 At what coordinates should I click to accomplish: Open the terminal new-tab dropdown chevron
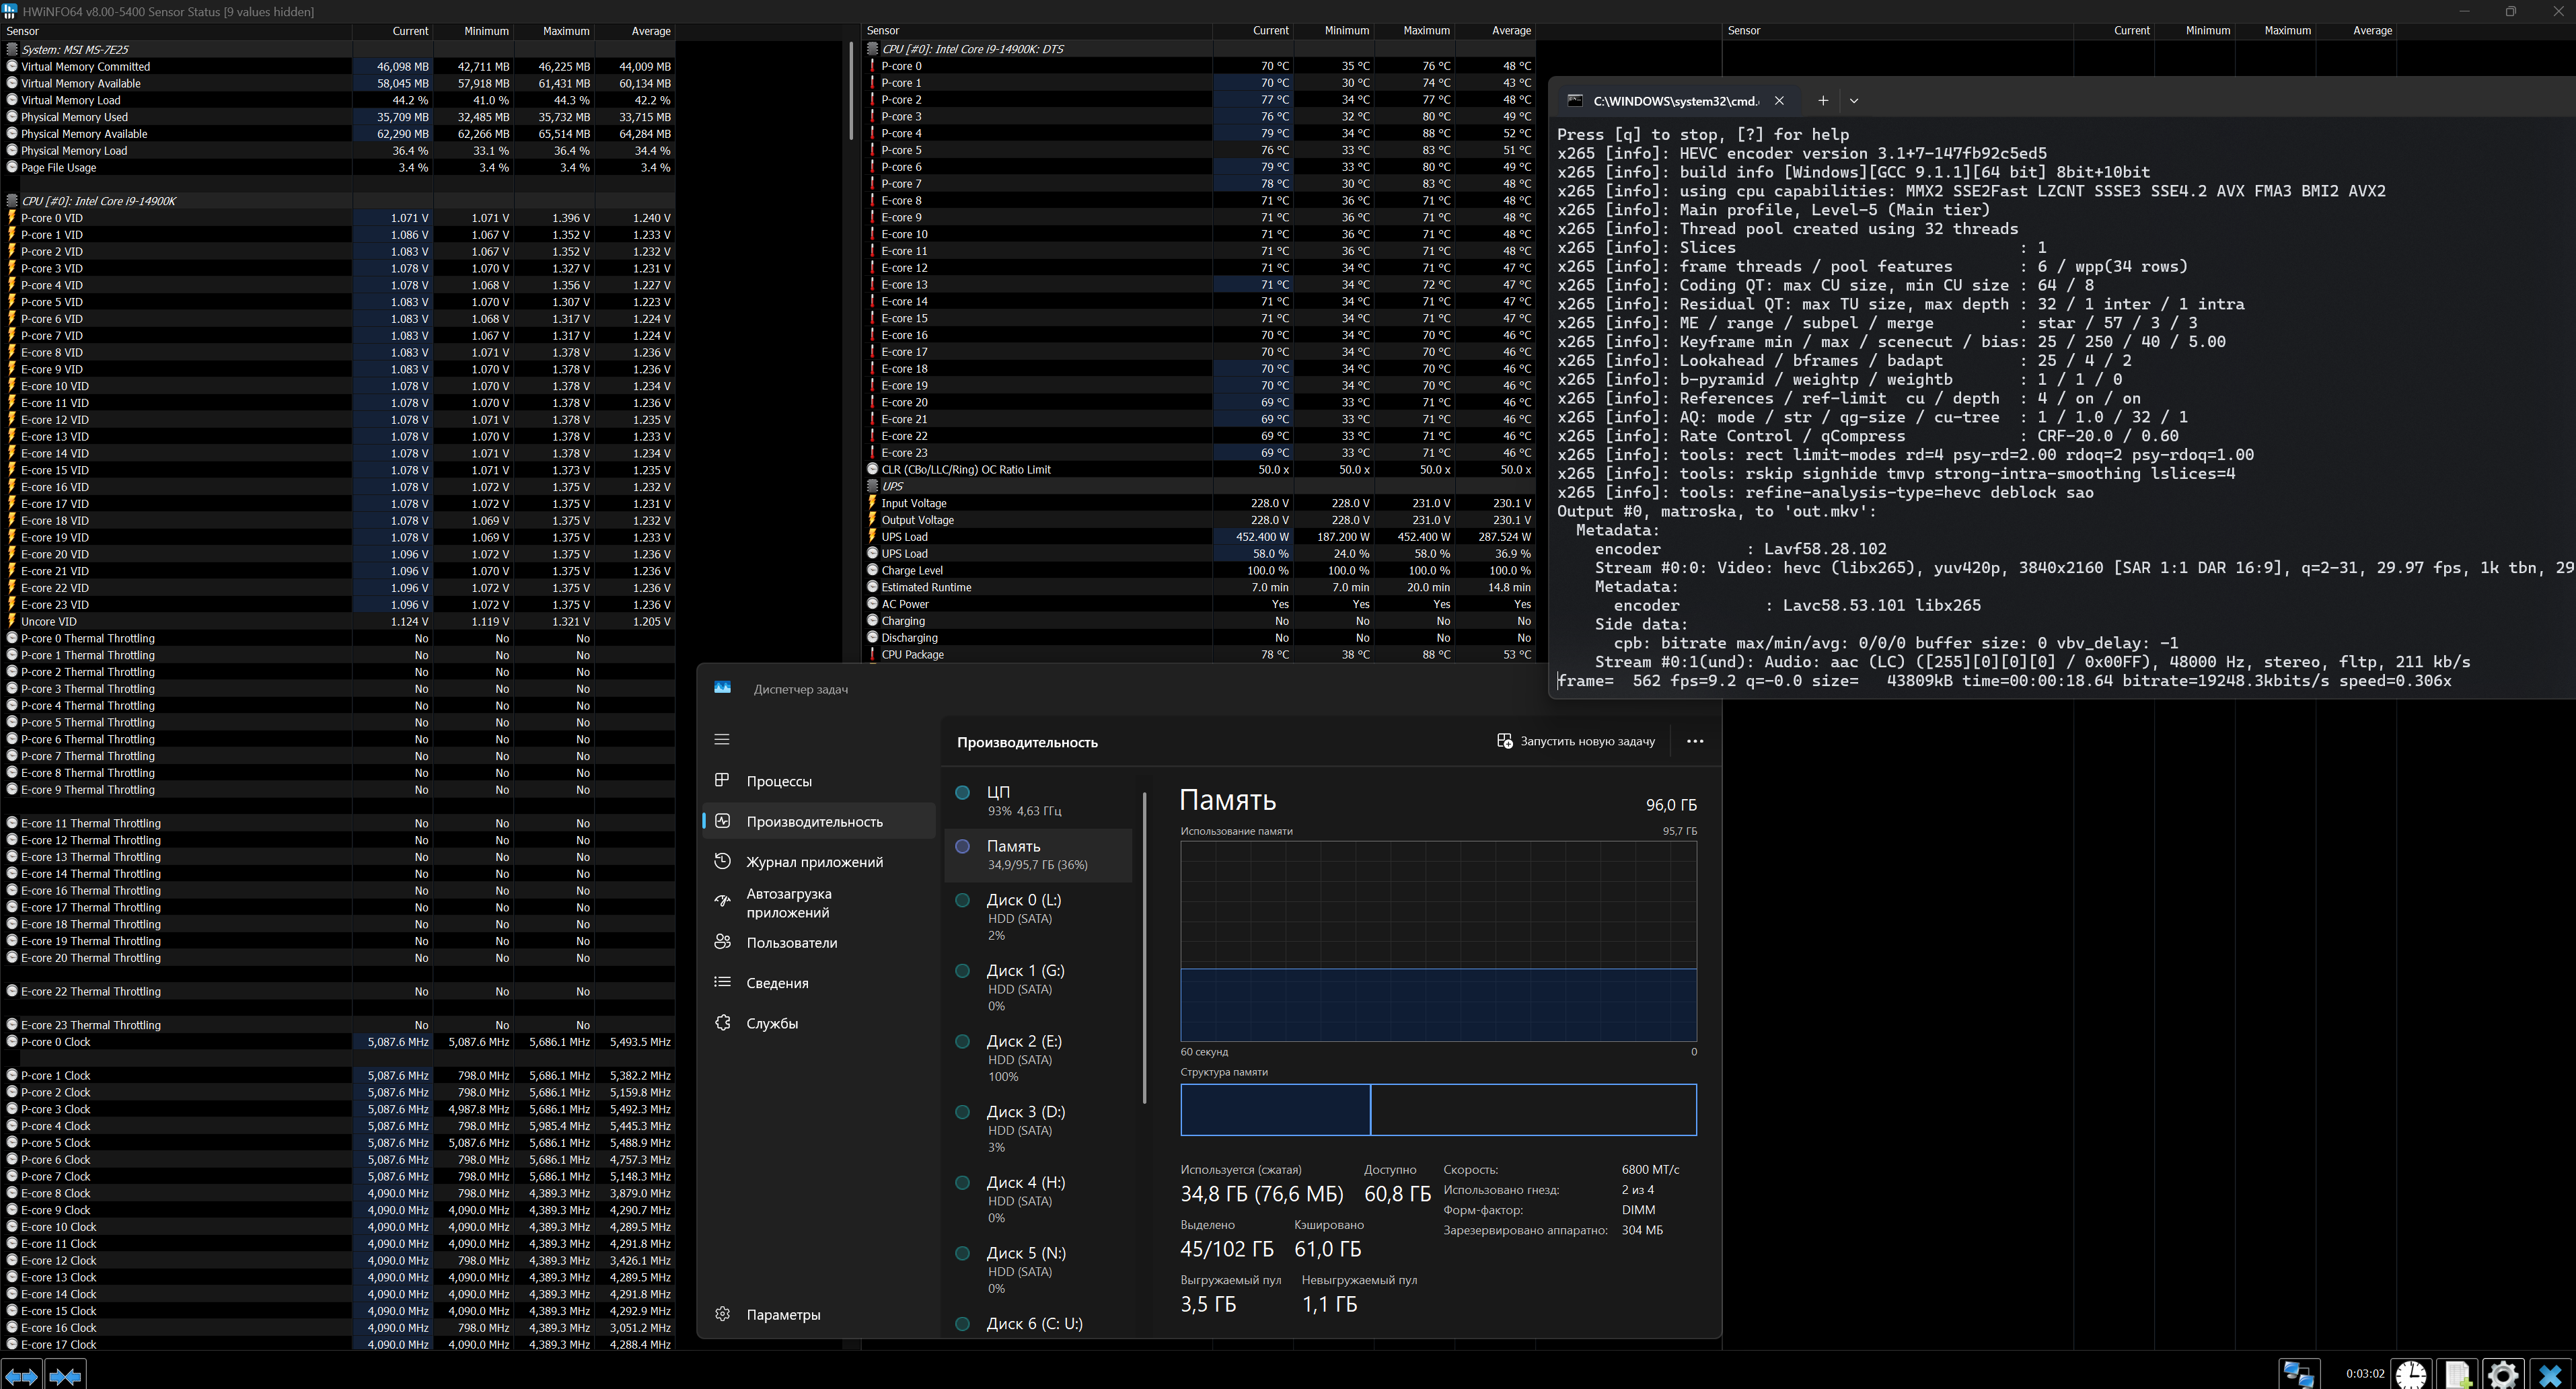pyautogui.click(x=1854, y=100)
